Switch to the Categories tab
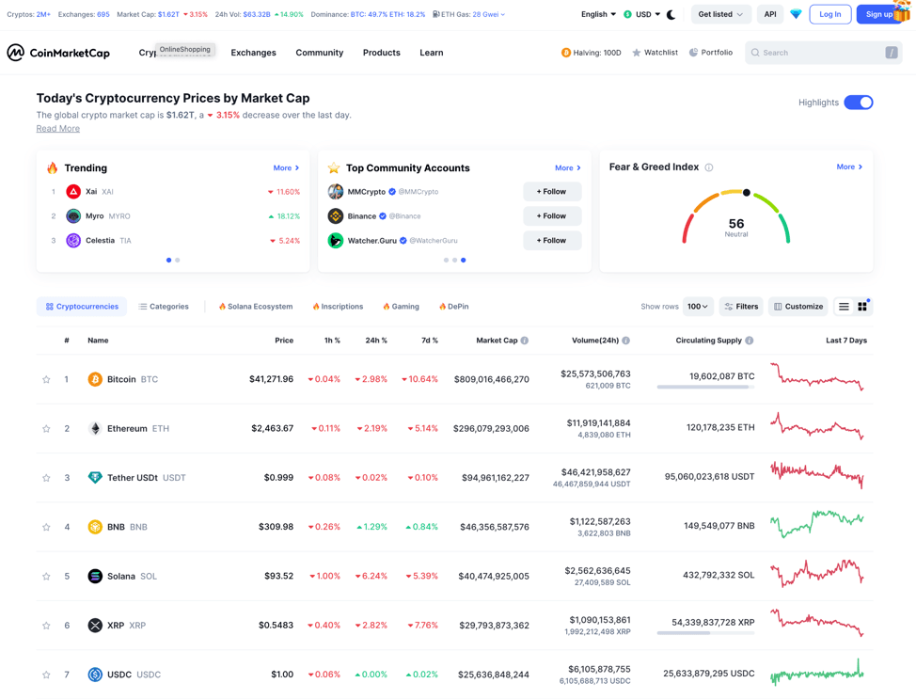 pos(164,307)
